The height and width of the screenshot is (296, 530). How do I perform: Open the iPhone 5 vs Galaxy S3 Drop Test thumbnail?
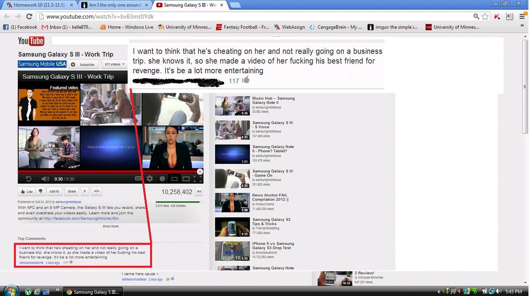click(233, 251)
